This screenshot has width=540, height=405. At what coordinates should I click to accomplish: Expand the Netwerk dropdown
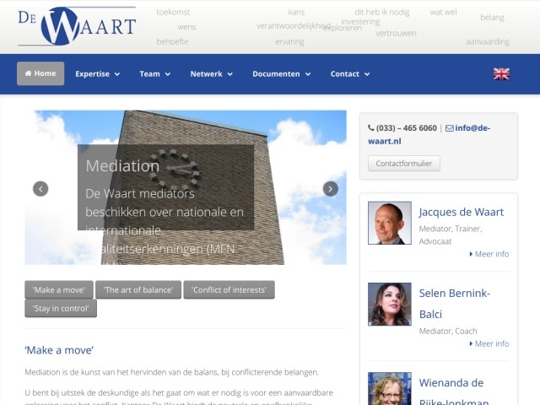211,74
